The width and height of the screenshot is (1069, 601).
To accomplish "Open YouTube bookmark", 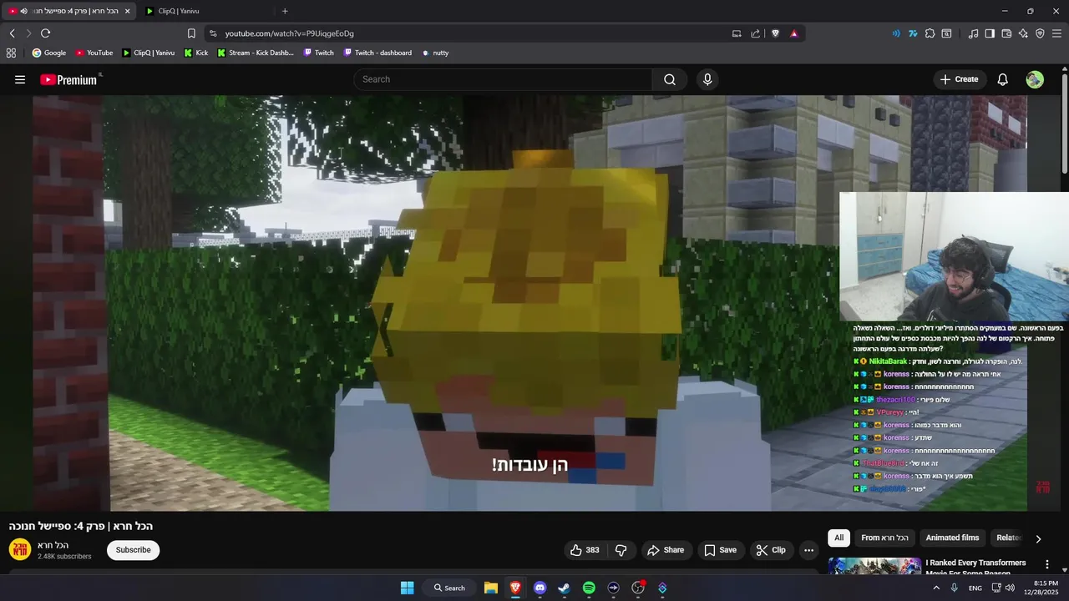I will coord(94,53).
